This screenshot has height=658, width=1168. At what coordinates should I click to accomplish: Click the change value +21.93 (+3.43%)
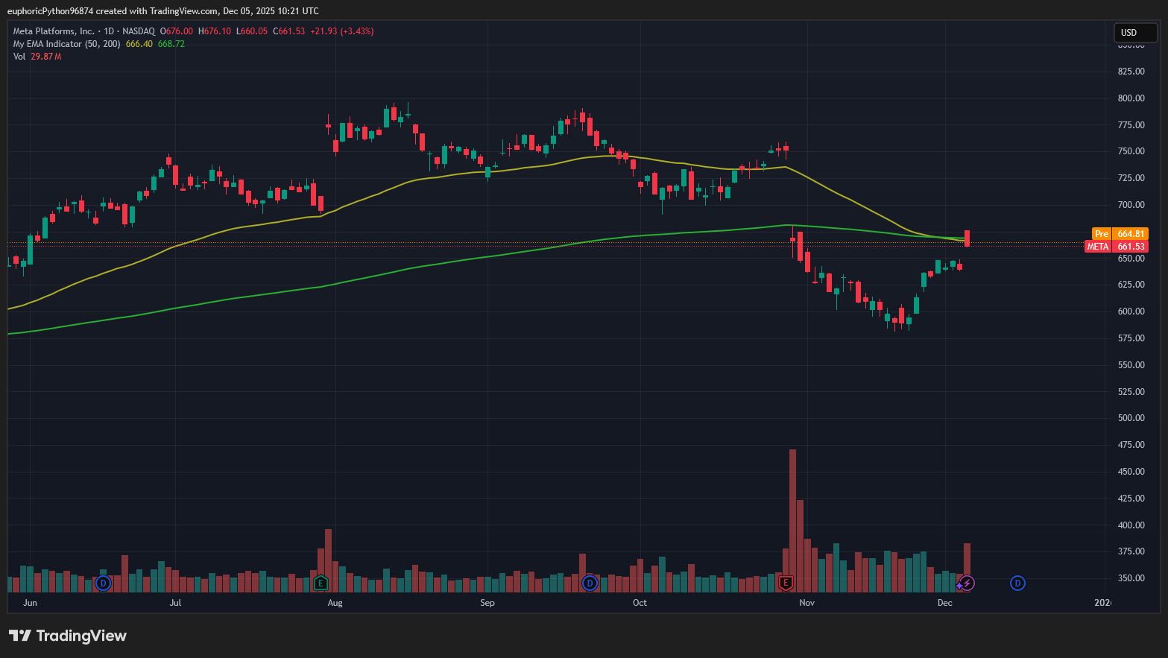342,31
